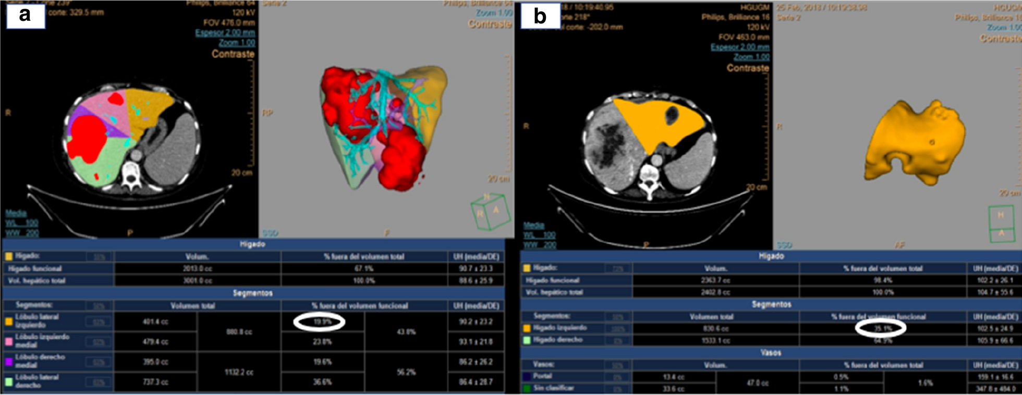The image size is (1022, 395).
Task: Click the Media link in panel b
Action: pos(534,225)
